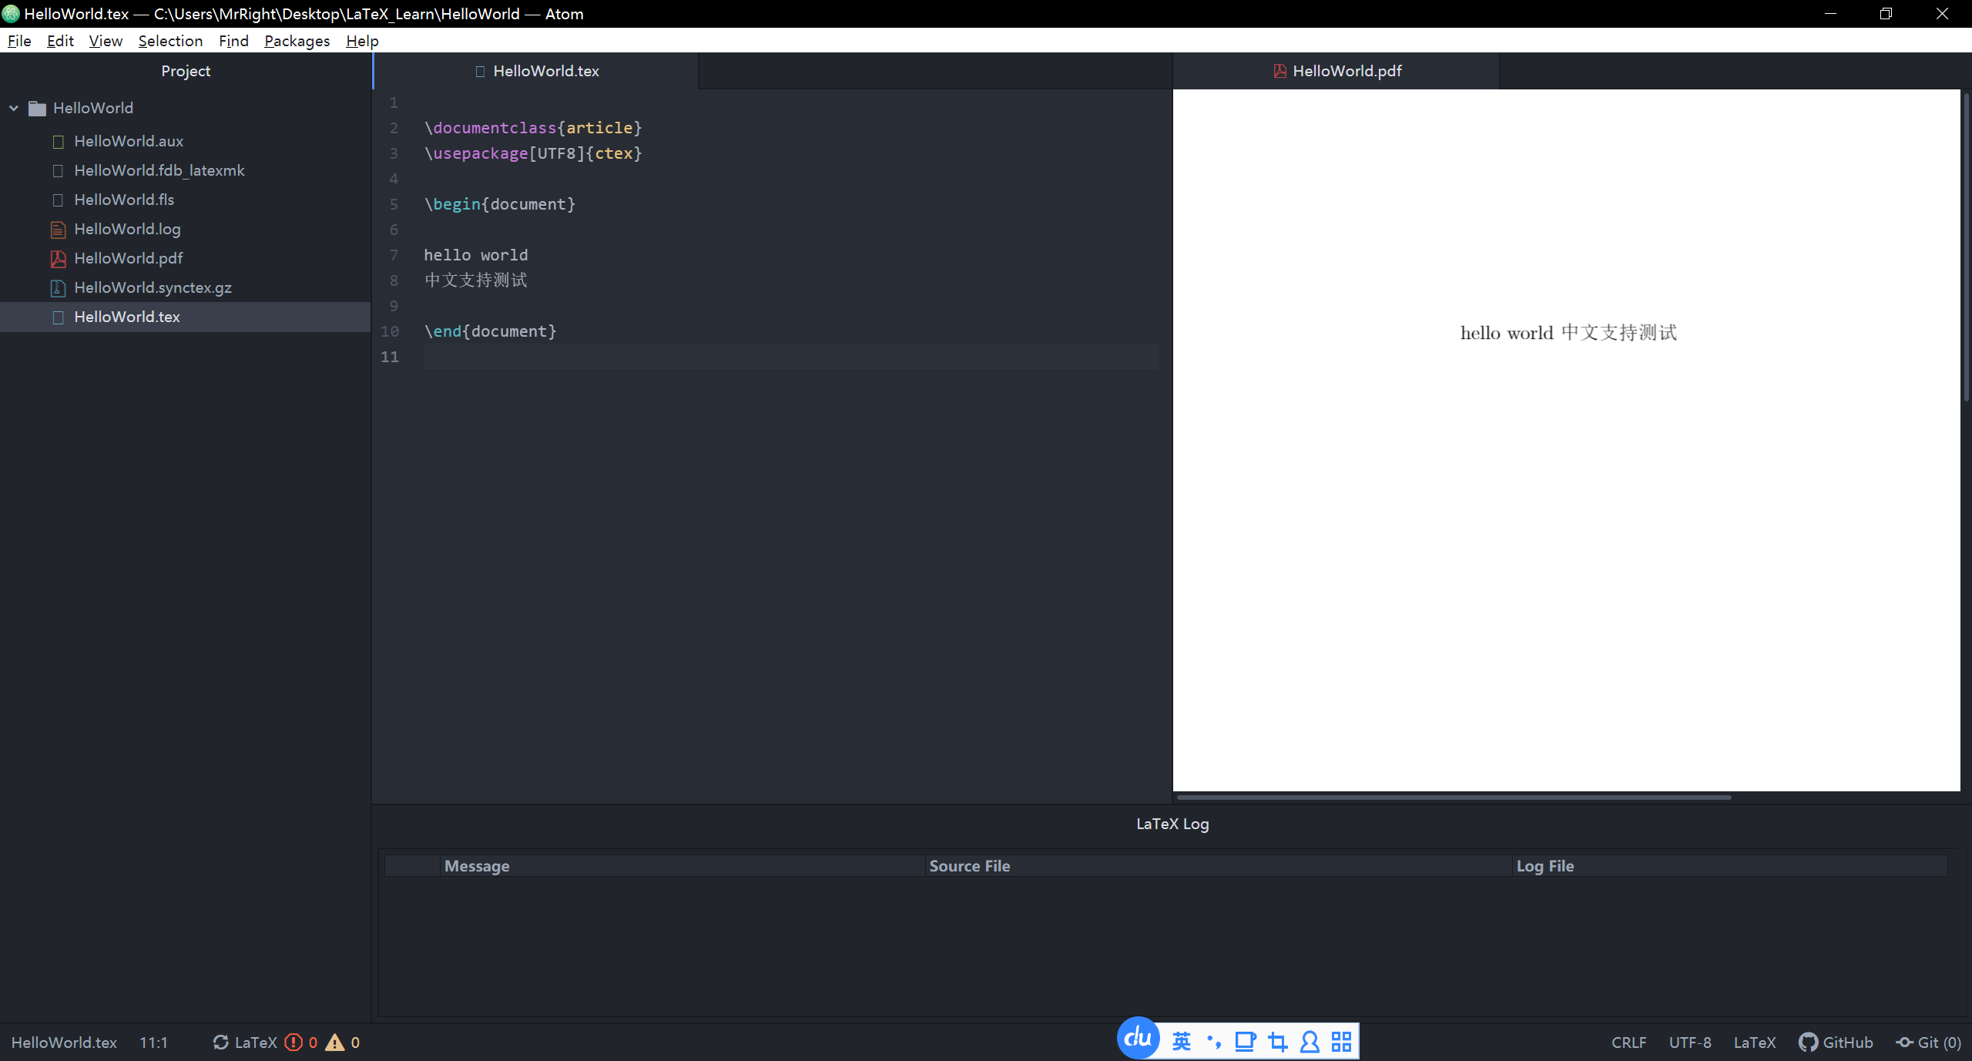The height and width of the screenshot is (1061, 1972).
Task: Click the 11:1 cursor position indicator
Action: point(153,1043)
